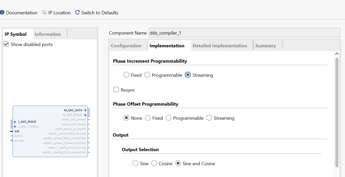Open the Detailed Implementation tab
The height and width of the screenshot is (177, 345).
(220, 46)
